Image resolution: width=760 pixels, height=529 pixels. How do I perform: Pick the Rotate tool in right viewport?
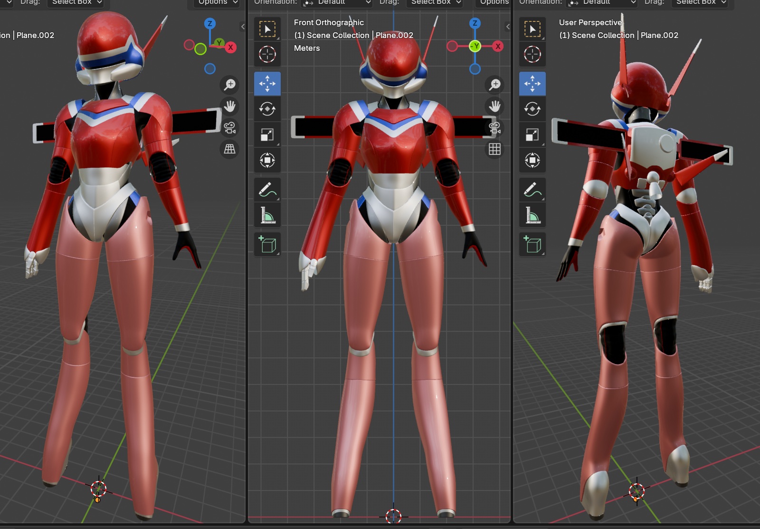532,109
